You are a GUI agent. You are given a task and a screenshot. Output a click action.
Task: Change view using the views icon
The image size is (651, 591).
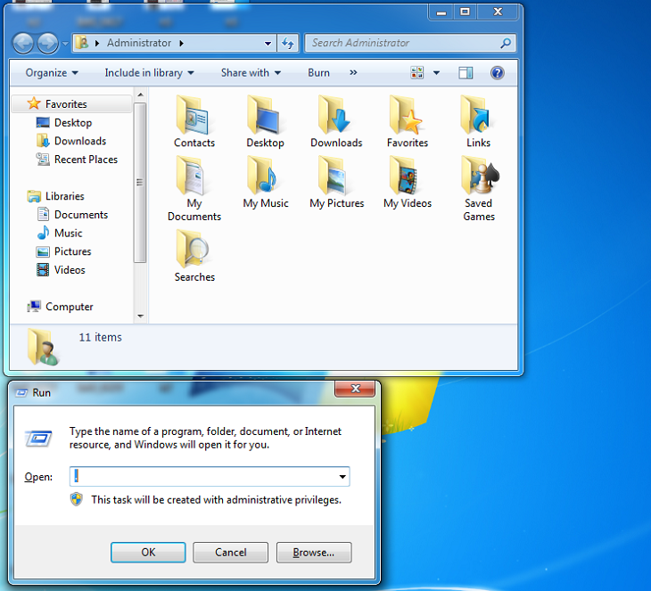click(416, 72)
